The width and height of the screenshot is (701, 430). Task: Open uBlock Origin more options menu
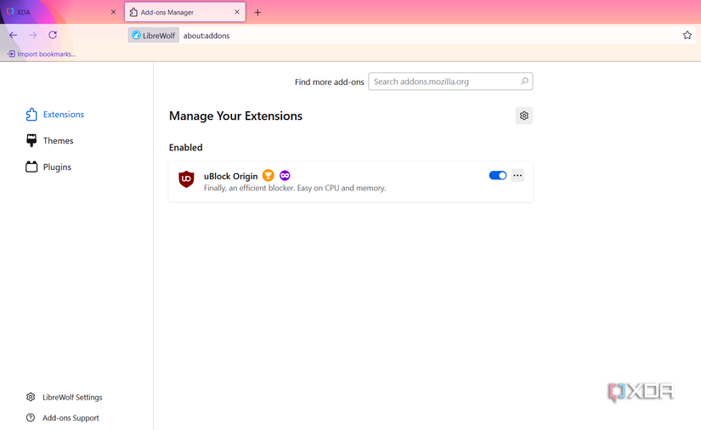pos(517,175)
